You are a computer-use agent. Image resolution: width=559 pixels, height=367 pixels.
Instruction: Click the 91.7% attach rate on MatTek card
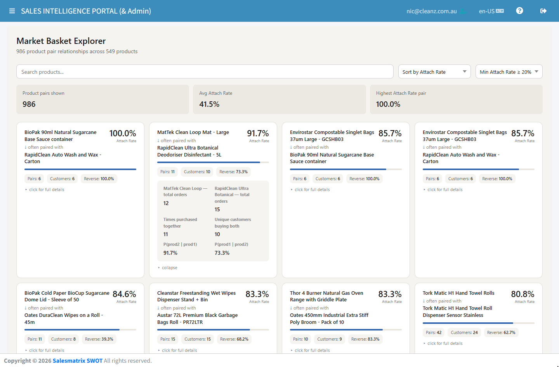pyautogui.click(x=258, y=134)
